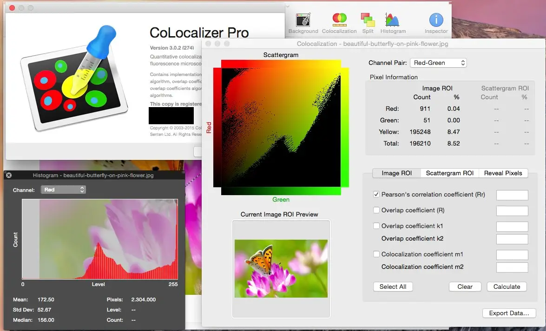Select the Colocalization coefficient m1 result field
Image resolution: width=546 pixels, height=331 pixels.
(x=512, y=255)
